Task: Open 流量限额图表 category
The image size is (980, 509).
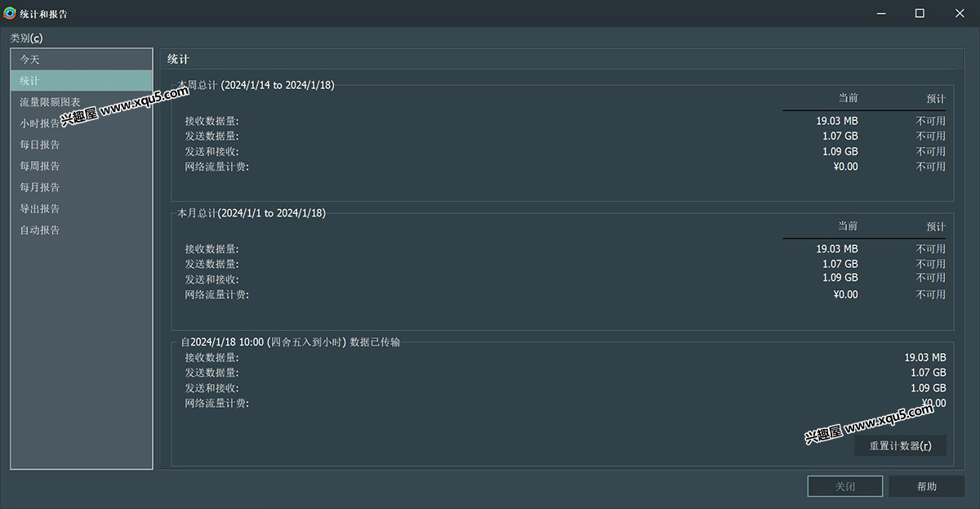Action: (x=50, y=102)
